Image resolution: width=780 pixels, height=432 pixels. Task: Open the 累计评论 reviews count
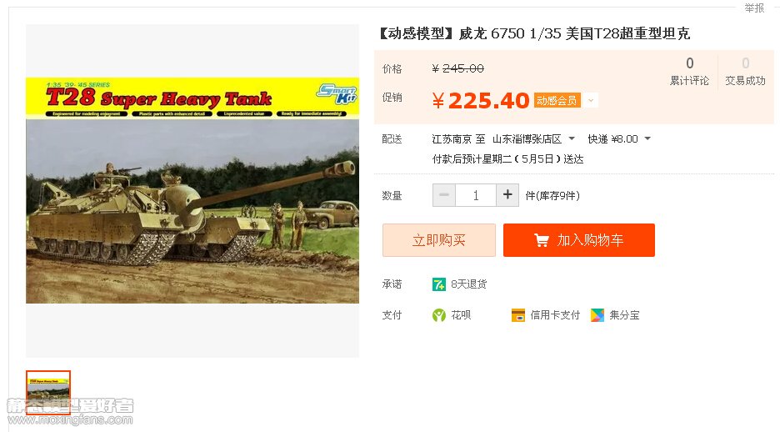[x=689, y=72]
